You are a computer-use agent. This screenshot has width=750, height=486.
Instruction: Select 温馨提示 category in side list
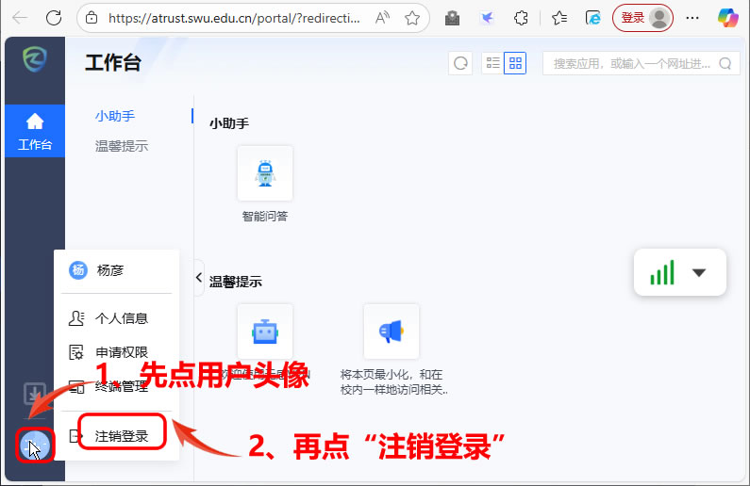pyautogui.click(x=121, y=146)
